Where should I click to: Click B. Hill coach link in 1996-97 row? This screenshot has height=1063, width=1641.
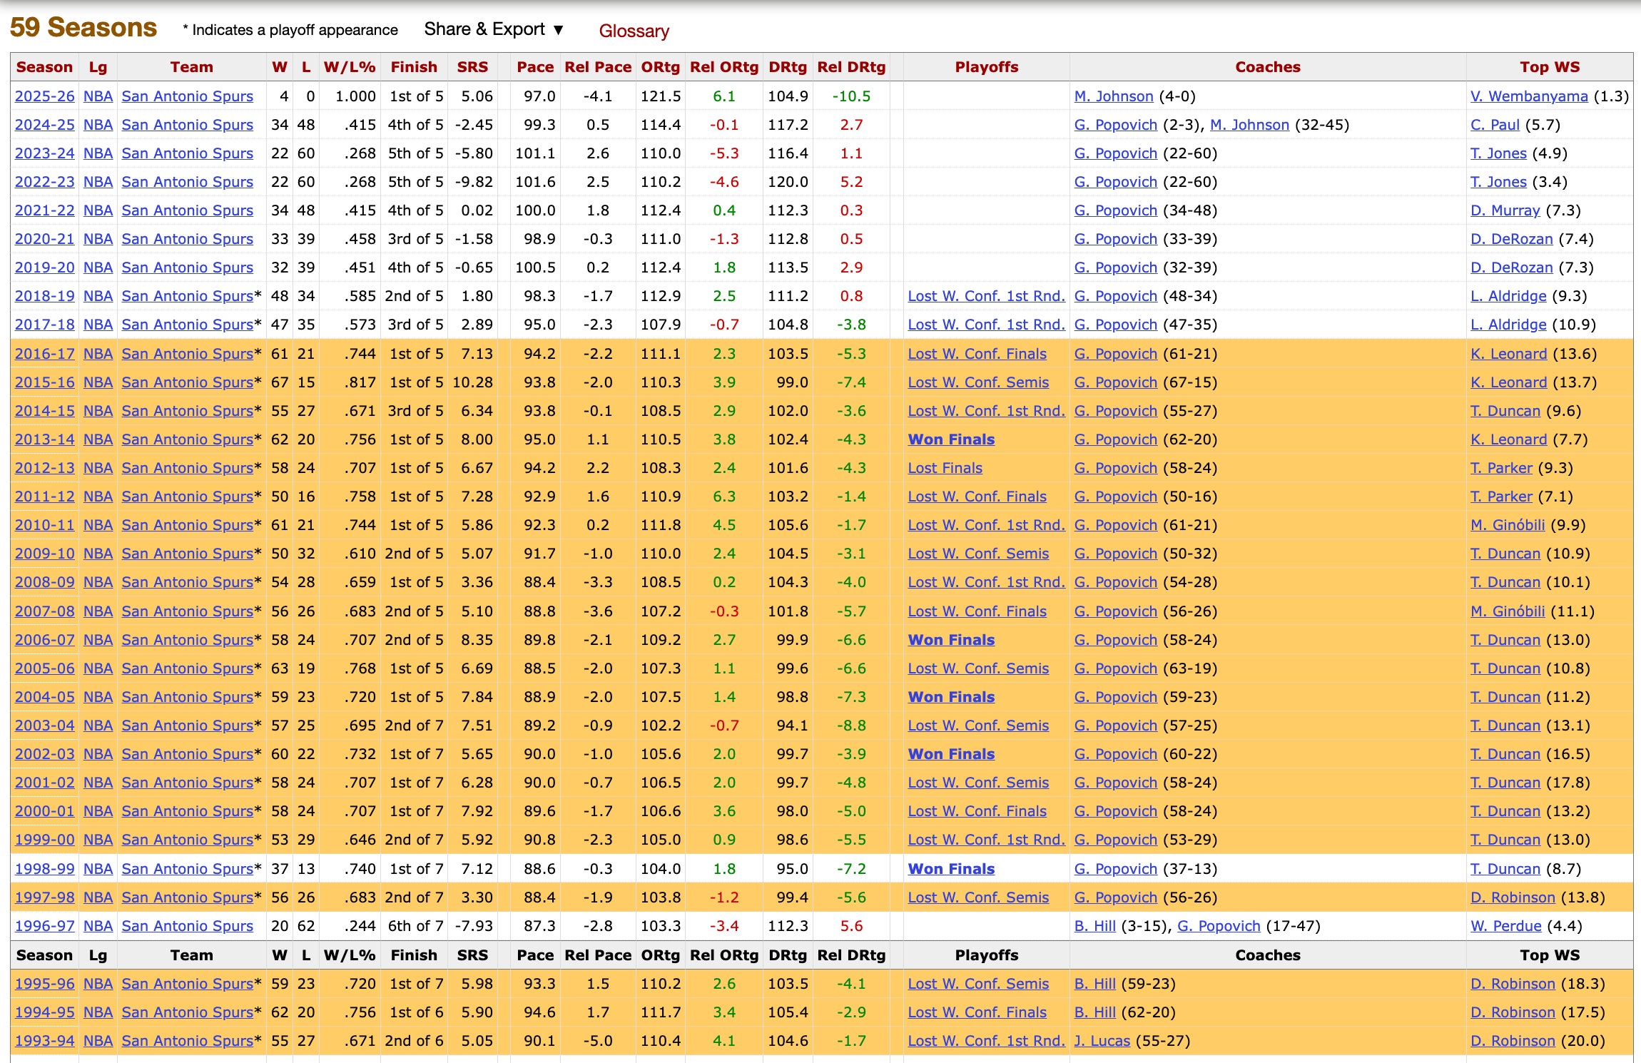coord(1094,926)
